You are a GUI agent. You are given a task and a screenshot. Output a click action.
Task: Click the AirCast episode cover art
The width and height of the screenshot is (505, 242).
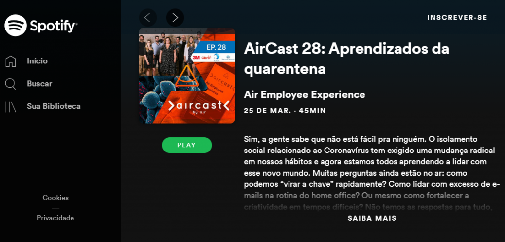pos(187,76)
